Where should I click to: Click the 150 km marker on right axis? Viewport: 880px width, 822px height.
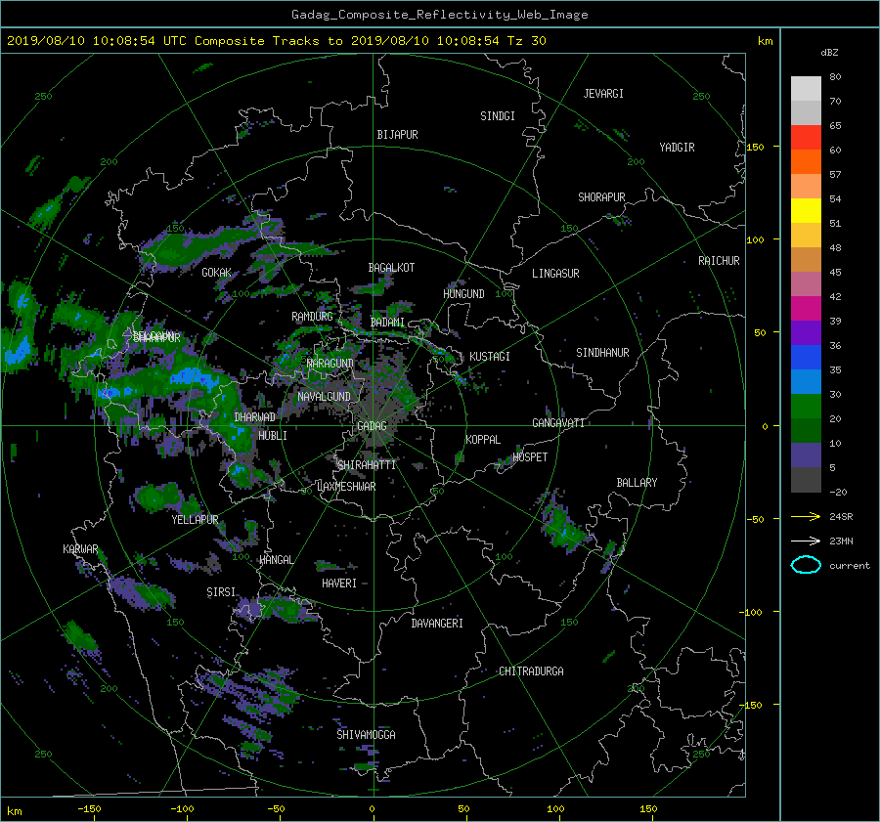pyautogui.click(x=755, y=147)
